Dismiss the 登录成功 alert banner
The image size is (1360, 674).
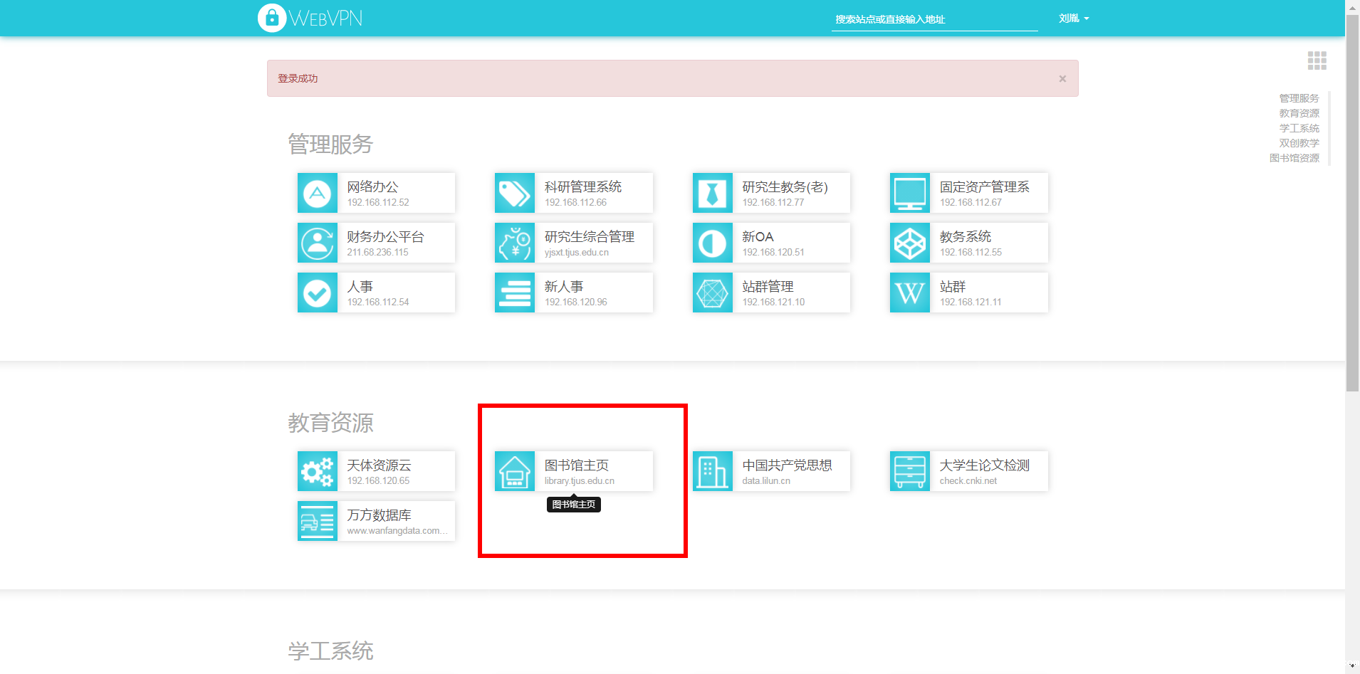point(1062,79)
